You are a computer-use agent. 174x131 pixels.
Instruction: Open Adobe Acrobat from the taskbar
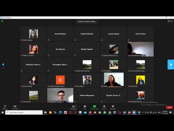click(80, 113)
